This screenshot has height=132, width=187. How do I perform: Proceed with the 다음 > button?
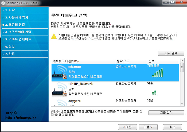(148, 127)
